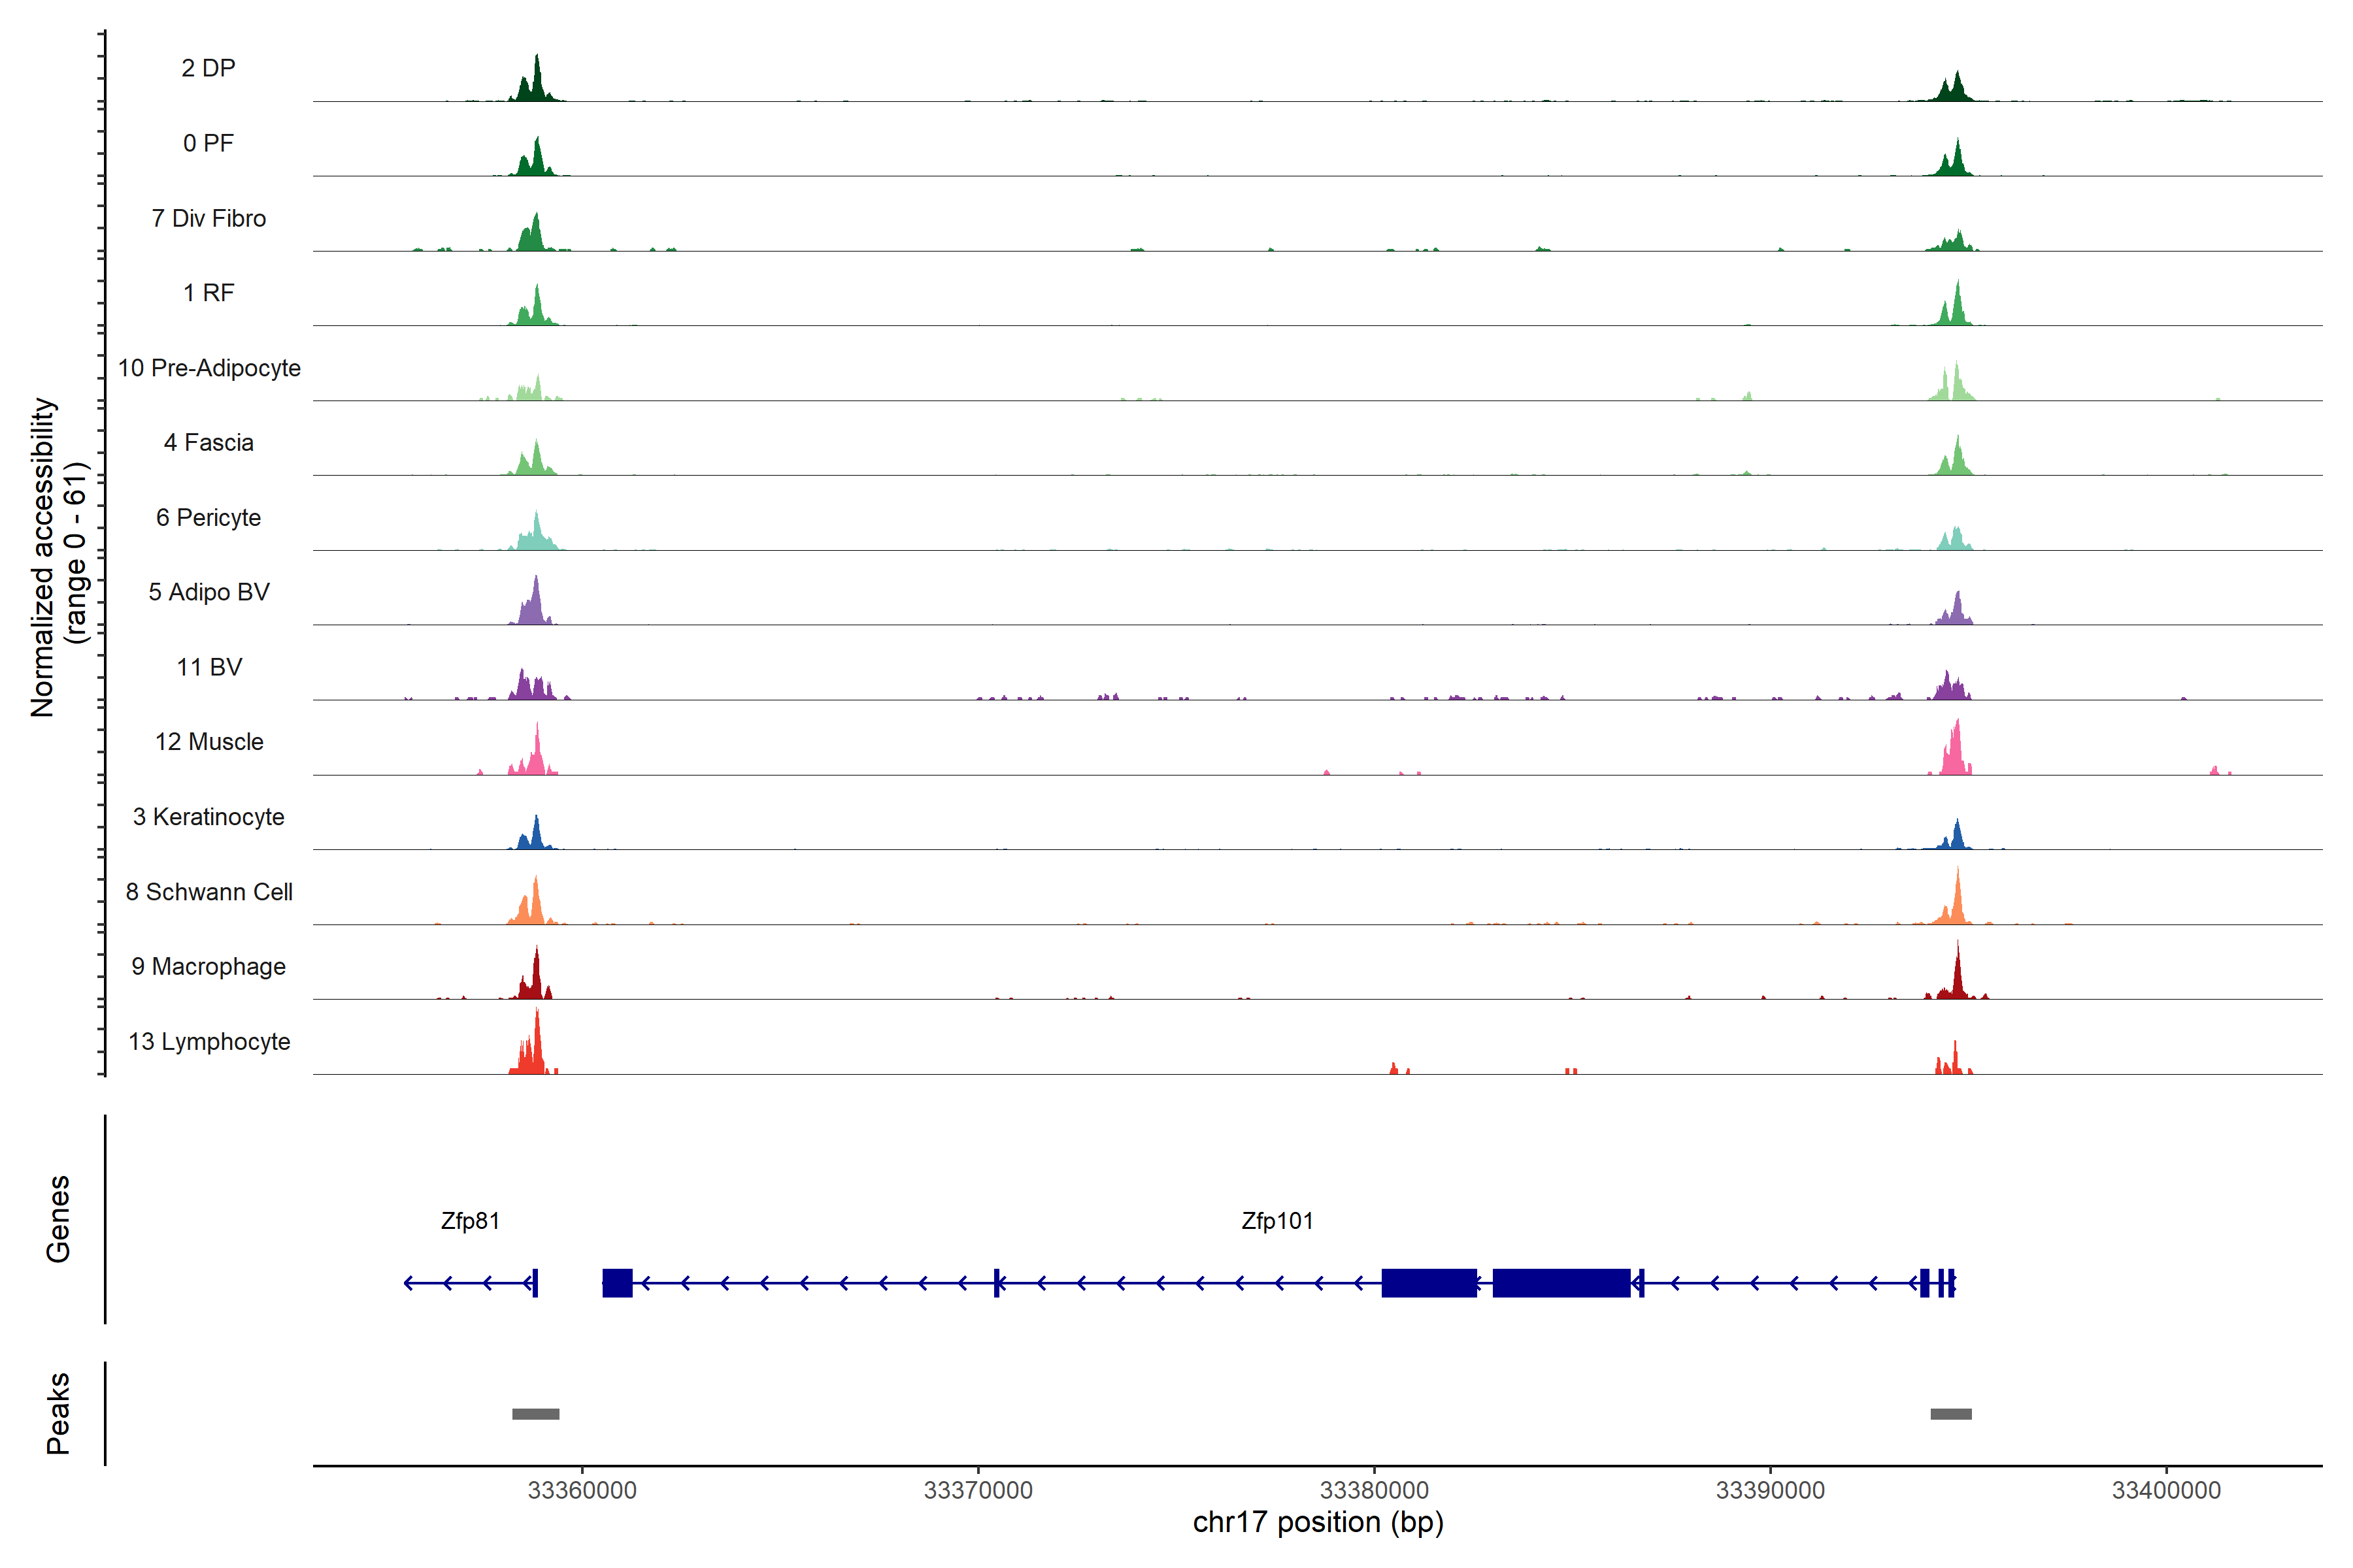Click the 5 Adipo BV track label

tap(208, 592)
